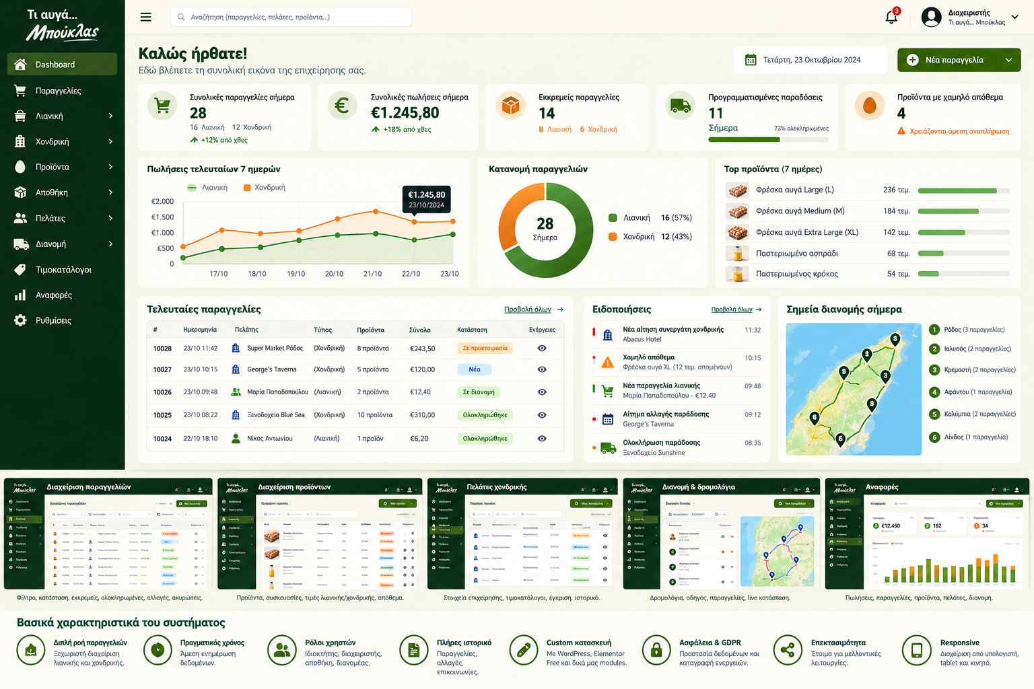Click the calendar icon beside the date

tap(751, 60)
